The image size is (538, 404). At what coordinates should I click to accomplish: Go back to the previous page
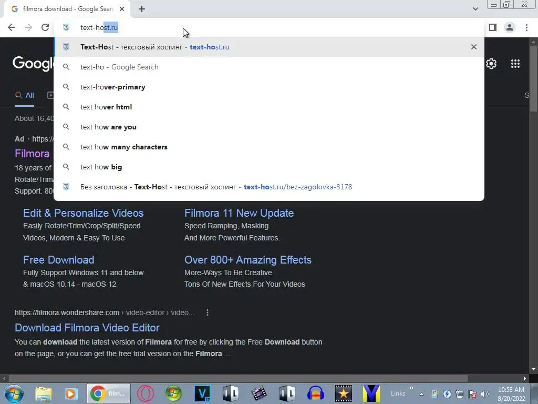[x=12, y=27]
